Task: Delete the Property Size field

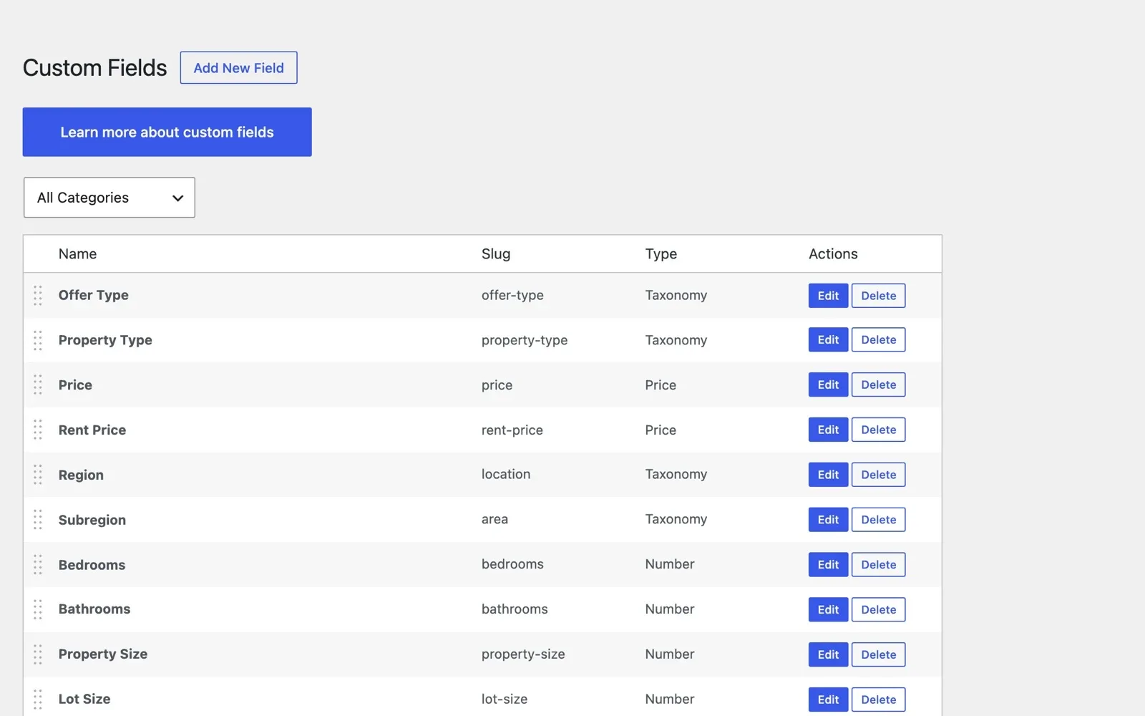Action: [878, 654]
